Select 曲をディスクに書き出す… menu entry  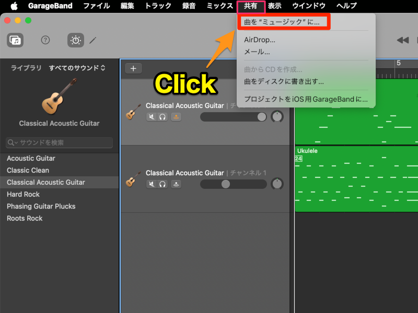(284, 81)
